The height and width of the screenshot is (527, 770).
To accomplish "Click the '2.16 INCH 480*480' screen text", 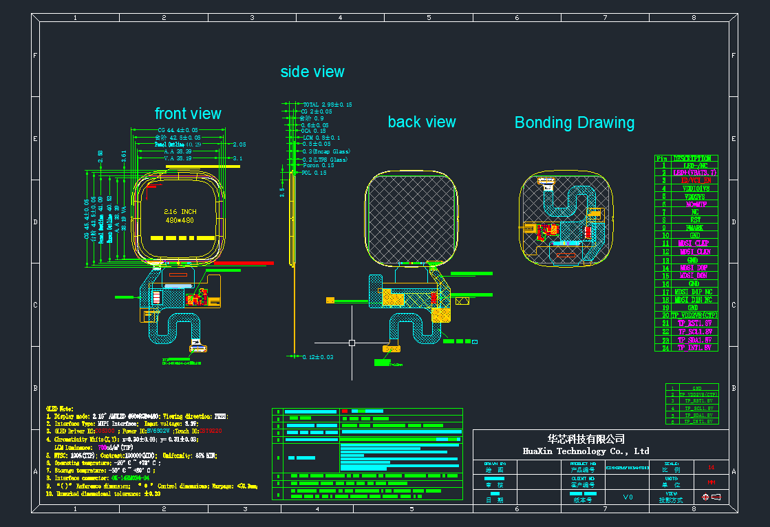I will tap(181, 215).
